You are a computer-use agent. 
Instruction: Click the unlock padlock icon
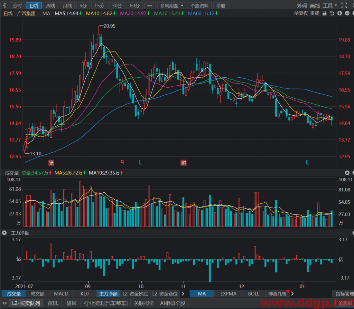(324, 13)
